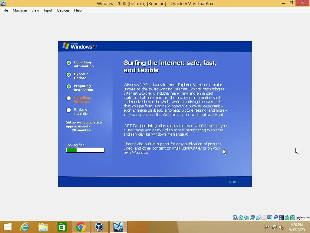
Task: Click the "Copying files..." status text
Action: point(77,145)
